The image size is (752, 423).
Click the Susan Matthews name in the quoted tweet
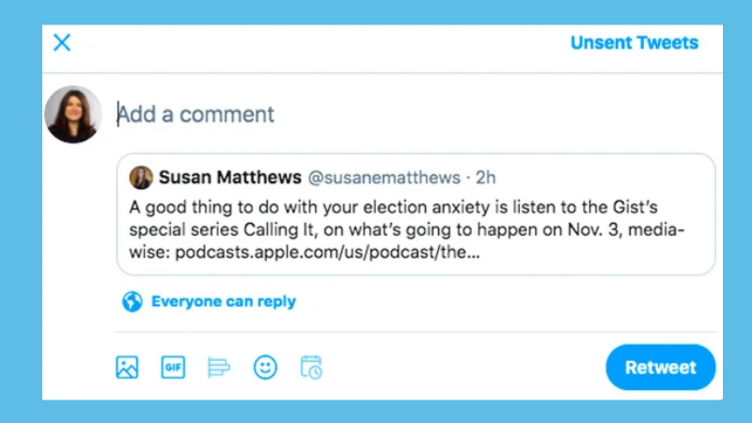point(229,178)
